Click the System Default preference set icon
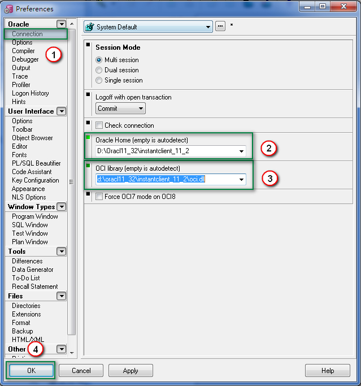The width and height of the screenshot is (361, 386). tap(90, 27)
